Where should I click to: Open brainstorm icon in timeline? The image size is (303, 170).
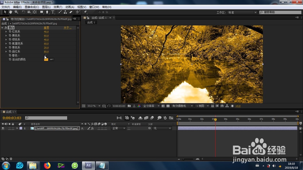point(159,118)
